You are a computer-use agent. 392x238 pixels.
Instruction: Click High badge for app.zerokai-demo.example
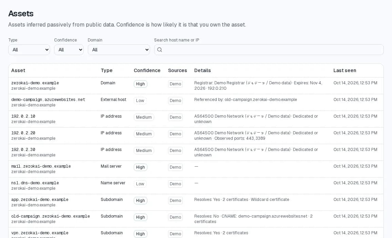[141, 201]
